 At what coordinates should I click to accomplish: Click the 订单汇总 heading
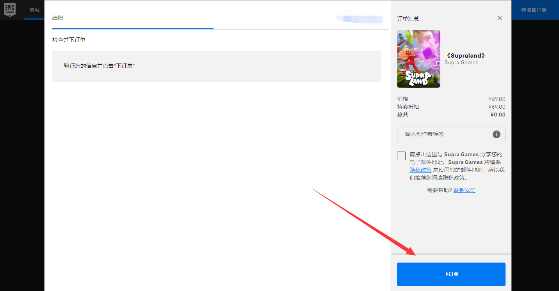(408, 19)
